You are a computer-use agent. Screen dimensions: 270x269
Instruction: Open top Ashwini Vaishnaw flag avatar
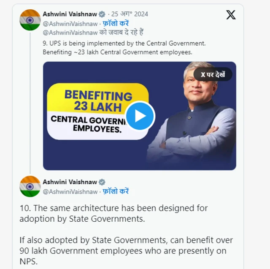[30, 20]
